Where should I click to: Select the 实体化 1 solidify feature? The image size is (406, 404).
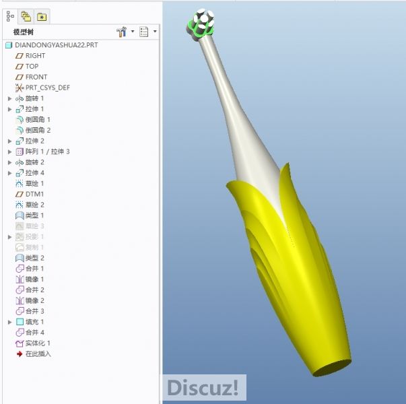tap(33, 343)
